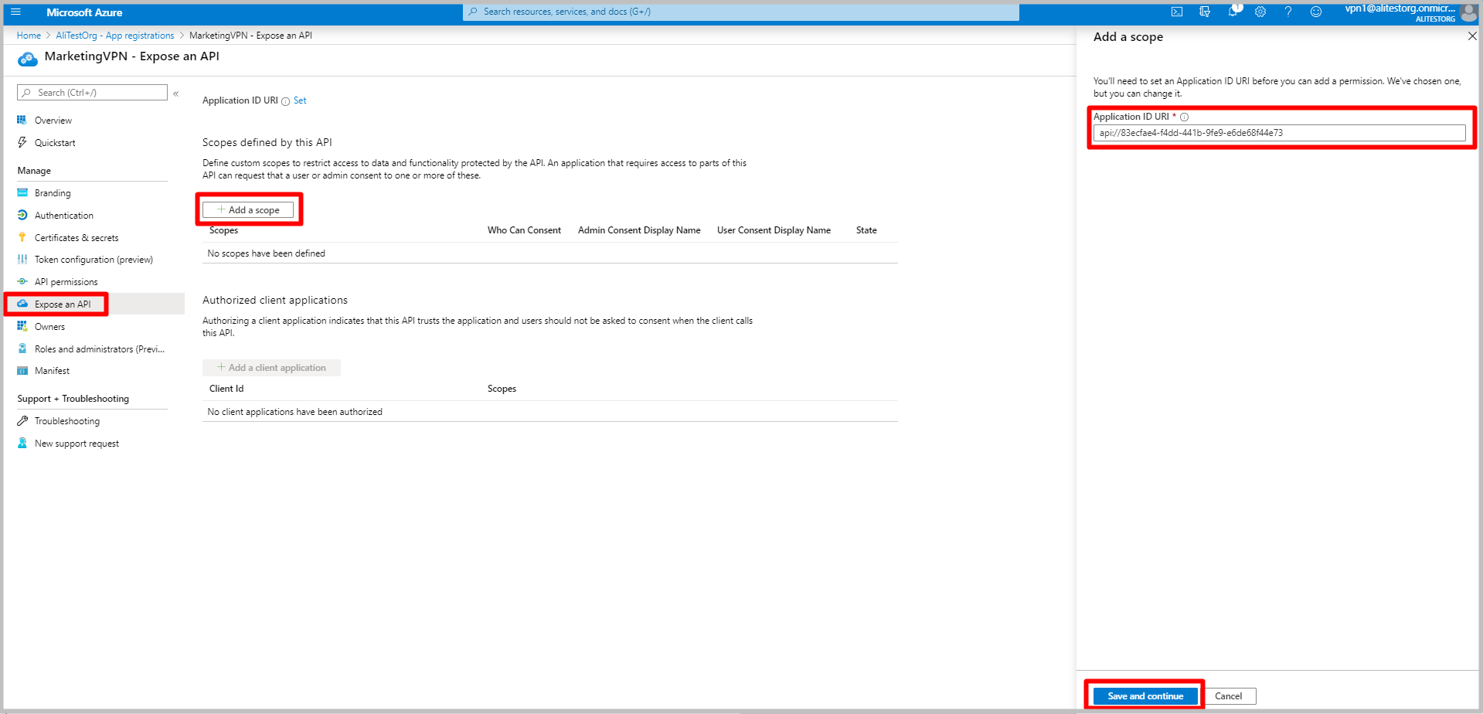The image size is (1483, 714).
Task: Go to AliTestOrg - App registrations breadcrumb
Action: [x=115, y=36]
